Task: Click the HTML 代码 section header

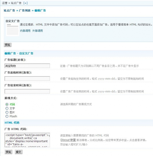Action: (12, 123)
